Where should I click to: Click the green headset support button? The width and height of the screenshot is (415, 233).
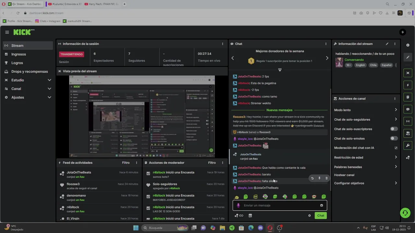[405, 213]
